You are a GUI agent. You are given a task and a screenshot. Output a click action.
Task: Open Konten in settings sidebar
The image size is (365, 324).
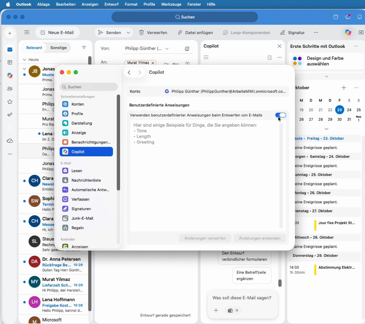(86, 104)
